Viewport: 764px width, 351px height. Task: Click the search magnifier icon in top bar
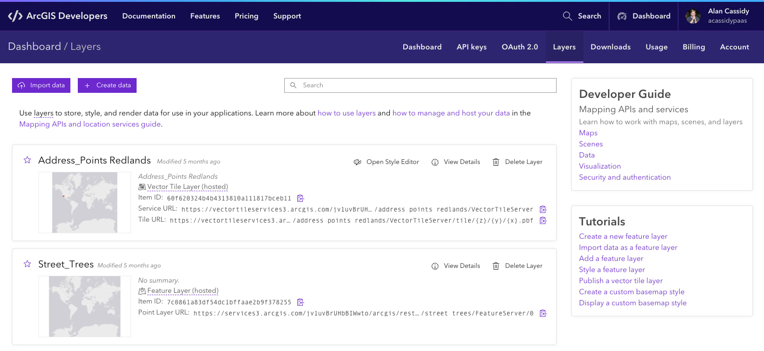click(x=567, y=16)
